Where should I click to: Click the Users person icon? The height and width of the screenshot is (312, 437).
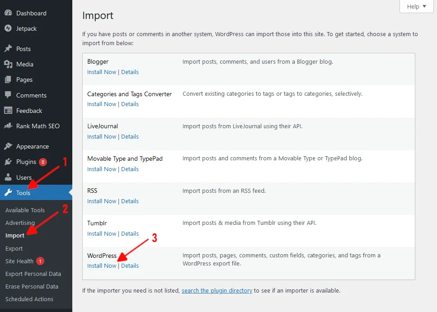(8, 177)
